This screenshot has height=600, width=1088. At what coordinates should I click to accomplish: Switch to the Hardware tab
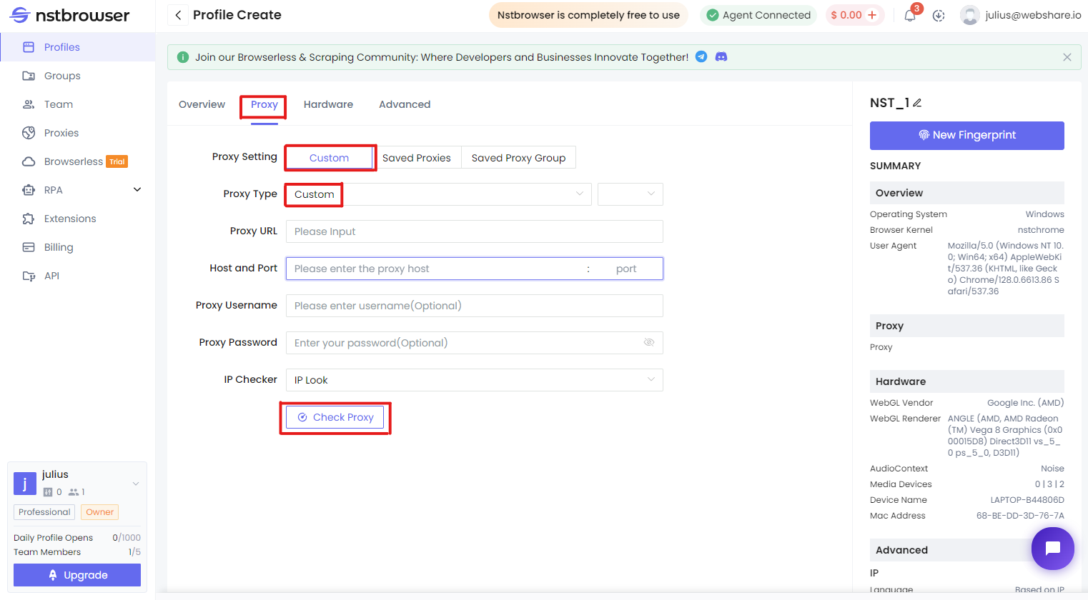click(328, 104)
